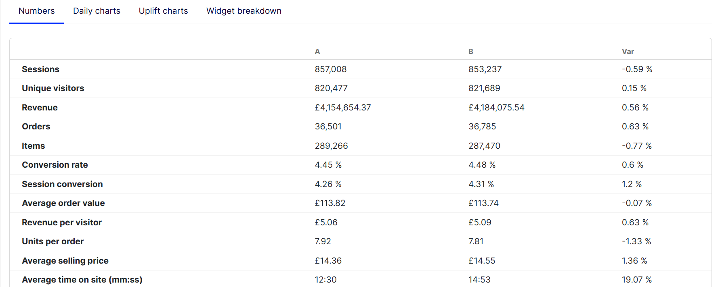Select the Sessions row label
Image resolution: width=720 pixels, height=287 pixels.
click(x=40, y=69)
